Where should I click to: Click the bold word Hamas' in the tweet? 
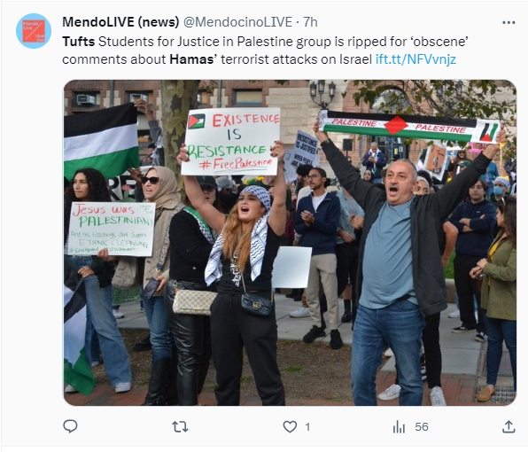[193, 59]
